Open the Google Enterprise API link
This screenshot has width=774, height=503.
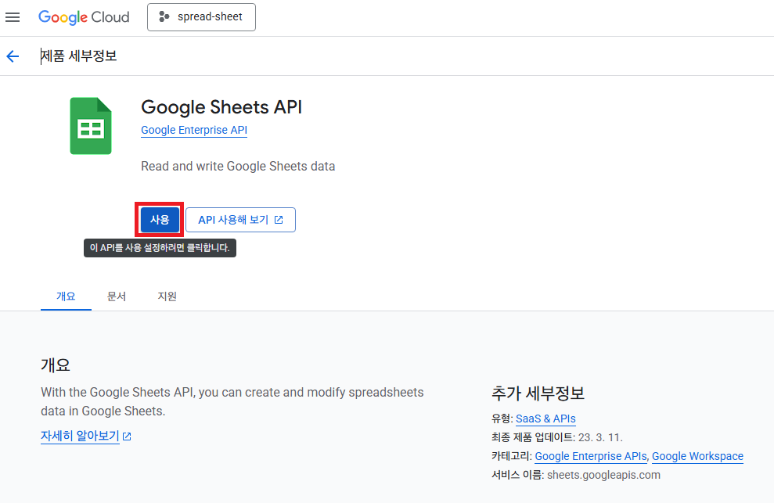point(194,130)
